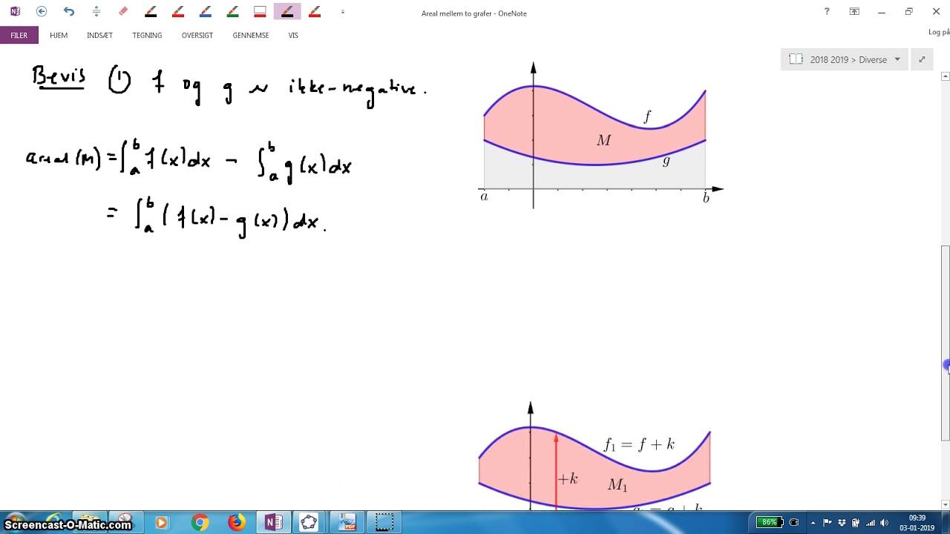Open Dropbox tray icon
The height and width of the screenshot is (534, 950).
click(x=842, y=523)
